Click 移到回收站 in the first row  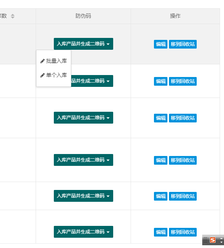tap(183, 44)
